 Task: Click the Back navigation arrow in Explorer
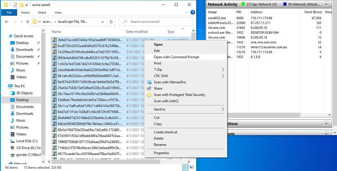[x=7, y=22]
